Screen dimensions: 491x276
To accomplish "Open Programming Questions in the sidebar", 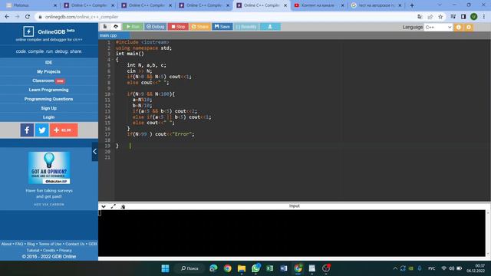I will click(48, 99).
